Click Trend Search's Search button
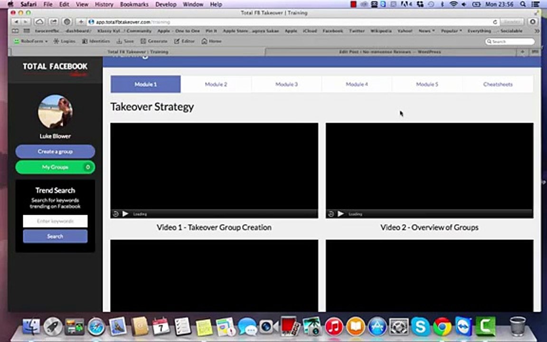This screenshot has width=547, height=342. (55, 236)
